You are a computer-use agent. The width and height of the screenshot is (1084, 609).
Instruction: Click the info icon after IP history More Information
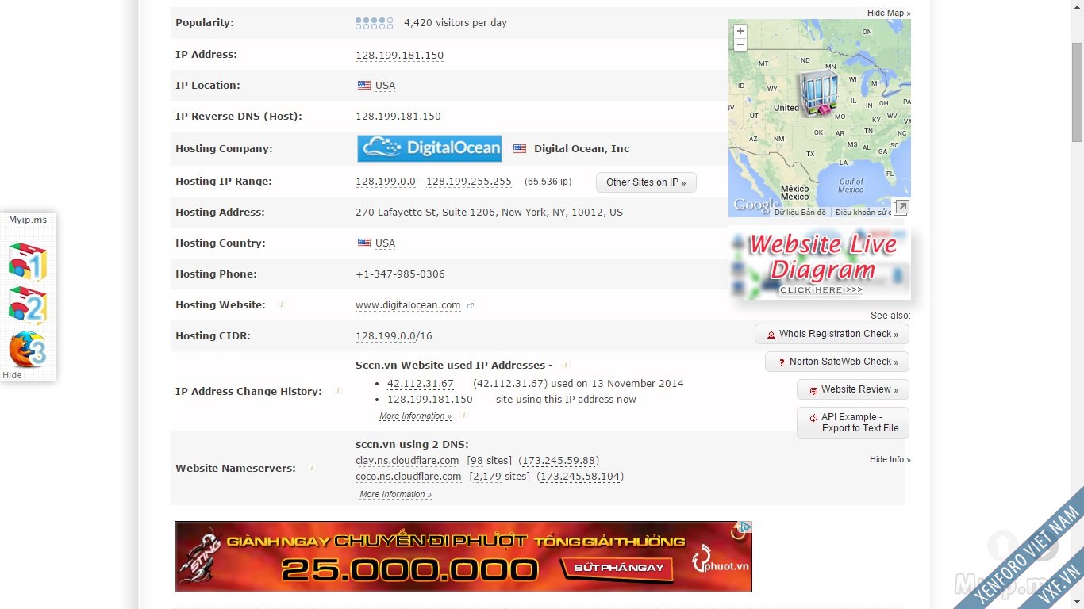pyautogui.click(x=463, y=414)
